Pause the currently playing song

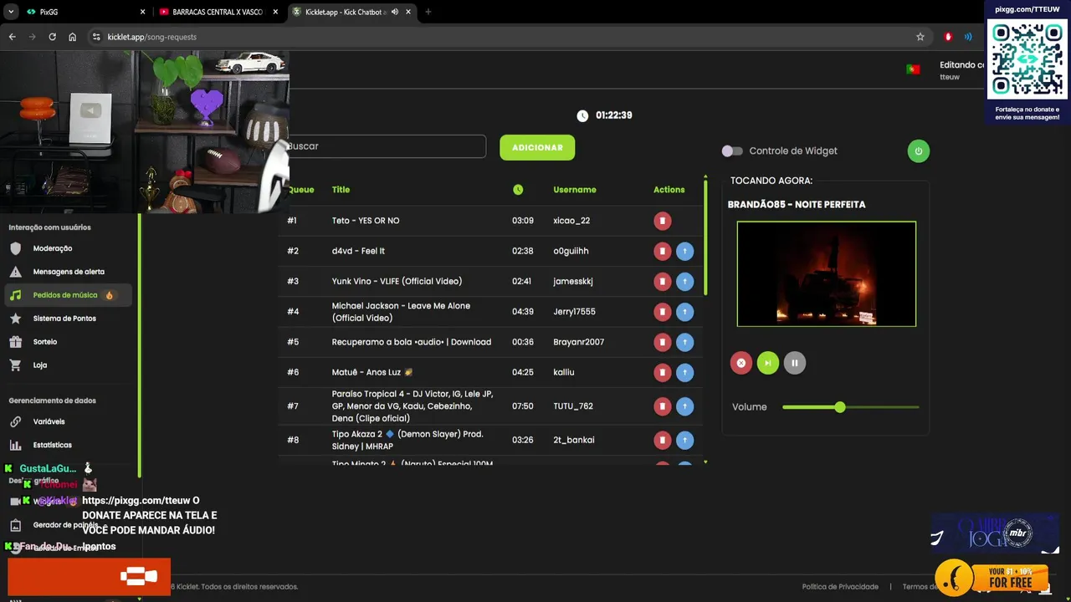(795, 363)
